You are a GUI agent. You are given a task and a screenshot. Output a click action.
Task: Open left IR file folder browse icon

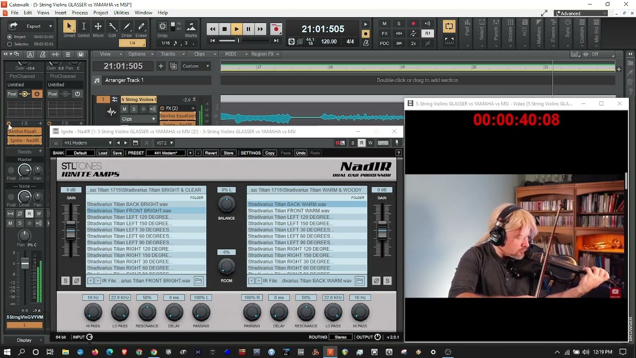(198, 281)
